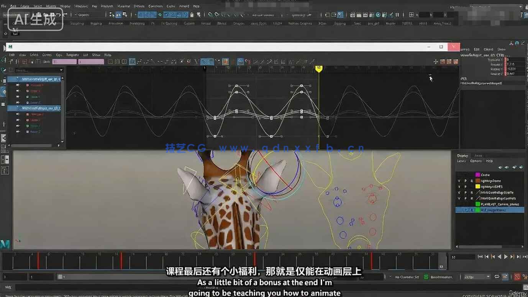Image resolution: width=528 pixels, height=297 pixels.
Task: Jump to the start of playback range
Action: [x=480, y=257]
